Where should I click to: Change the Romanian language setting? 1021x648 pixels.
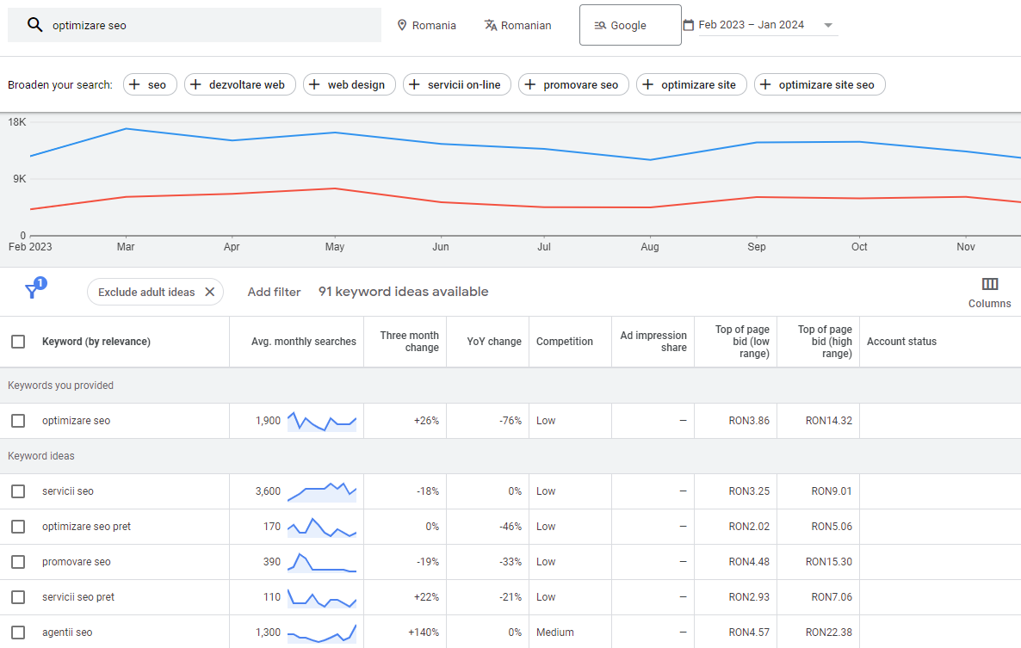click(517, 25)
